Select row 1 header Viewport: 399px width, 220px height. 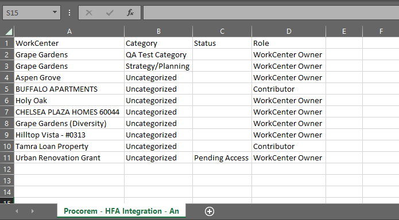7,43
